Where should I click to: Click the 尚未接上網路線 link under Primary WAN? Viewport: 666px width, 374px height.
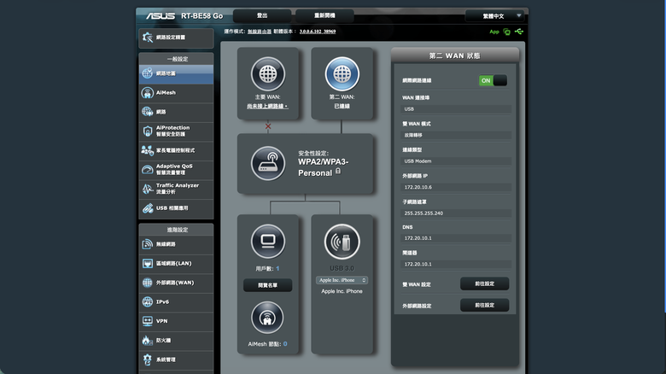(x=267, y=106)
